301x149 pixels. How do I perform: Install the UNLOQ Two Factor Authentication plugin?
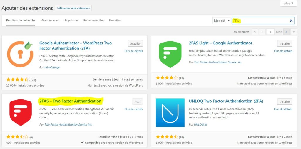tap(285, 101)
